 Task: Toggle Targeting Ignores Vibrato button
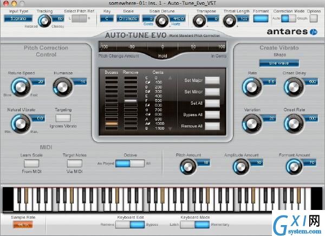63,118
